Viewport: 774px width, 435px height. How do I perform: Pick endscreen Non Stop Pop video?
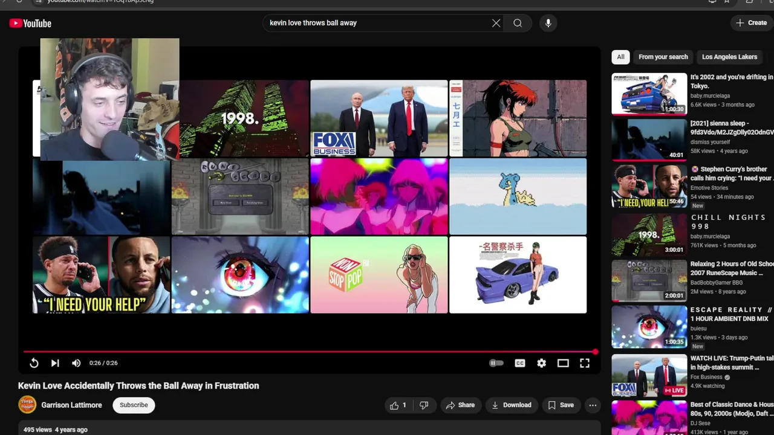379,274
